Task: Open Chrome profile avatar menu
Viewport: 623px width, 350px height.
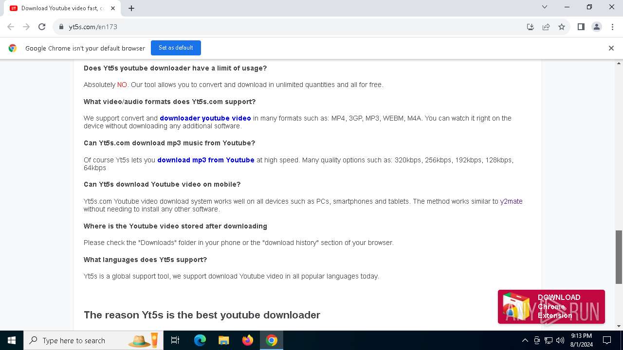Action: 596,27
